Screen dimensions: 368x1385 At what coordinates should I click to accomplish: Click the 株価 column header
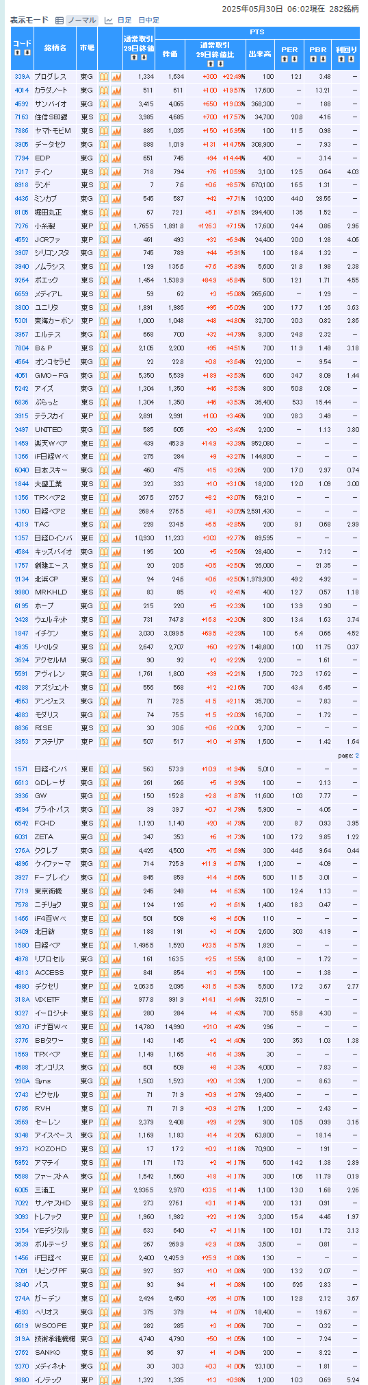[x=170, y=53]
